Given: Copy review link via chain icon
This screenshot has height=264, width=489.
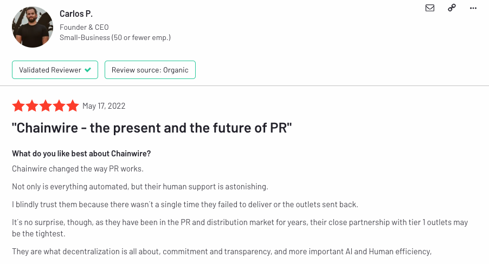Looking at the screenshot, I should (452, 8).
